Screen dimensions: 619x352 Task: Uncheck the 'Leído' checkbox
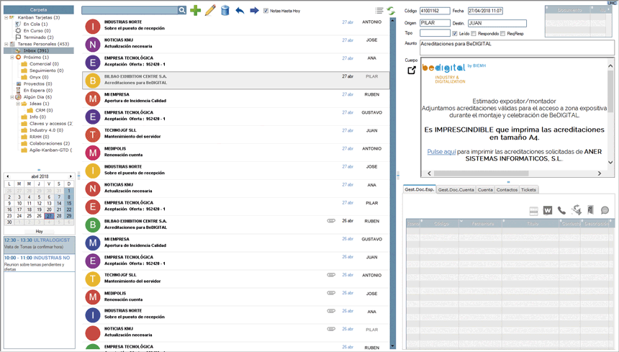pyautogui.click(x=454, y=34)
